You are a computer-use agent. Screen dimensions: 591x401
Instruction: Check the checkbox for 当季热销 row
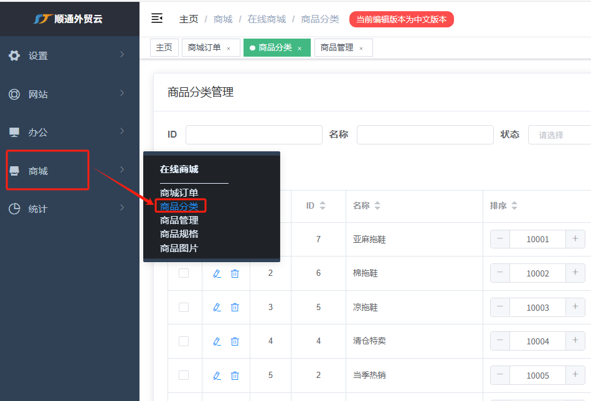point(184,375)
